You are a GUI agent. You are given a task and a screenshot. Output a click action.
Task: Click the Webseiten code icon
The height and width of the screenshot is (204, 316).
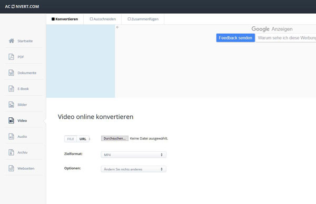pos(11,168)
